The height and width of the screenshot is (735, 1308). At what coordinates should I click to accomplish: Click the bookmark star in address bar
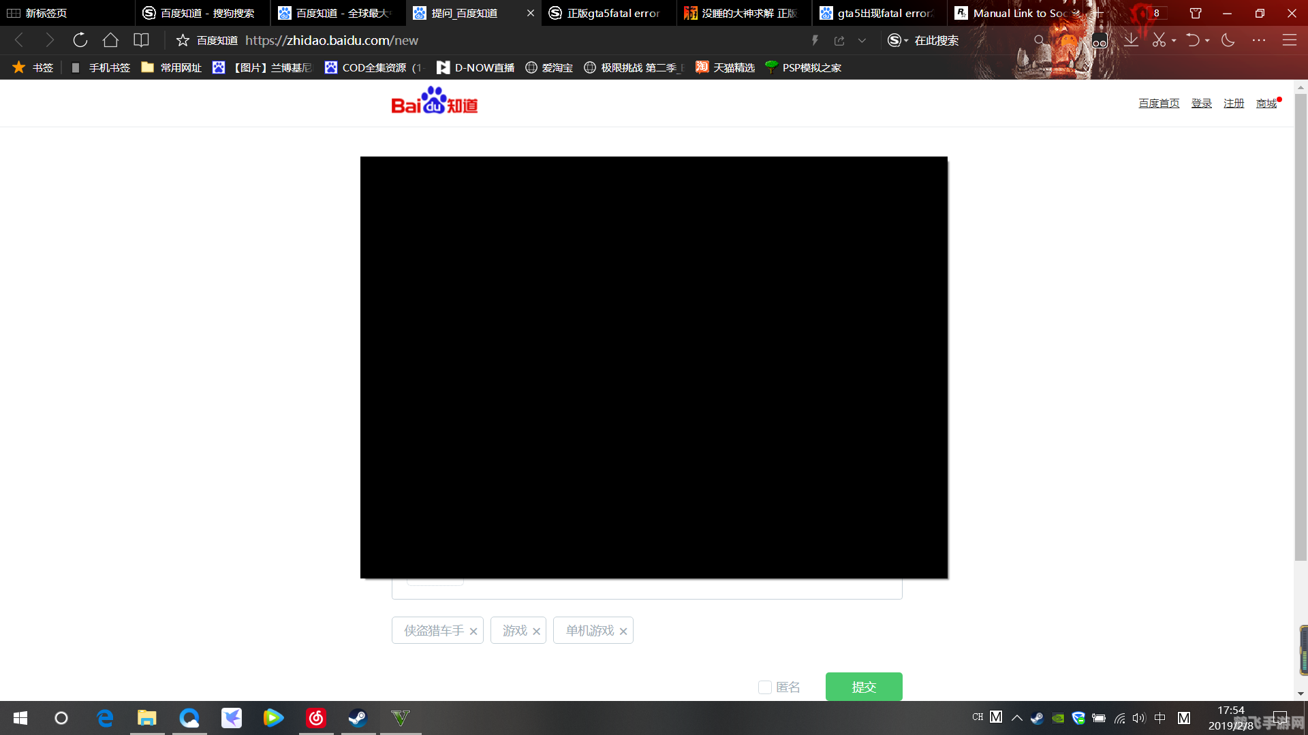(x=183, y=41)
